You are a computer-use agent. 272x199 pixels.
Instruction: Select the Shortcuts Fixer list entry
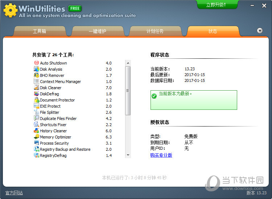(73, 125)
